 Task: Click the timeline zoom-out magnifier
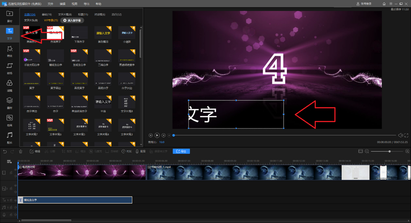[367, 151]
